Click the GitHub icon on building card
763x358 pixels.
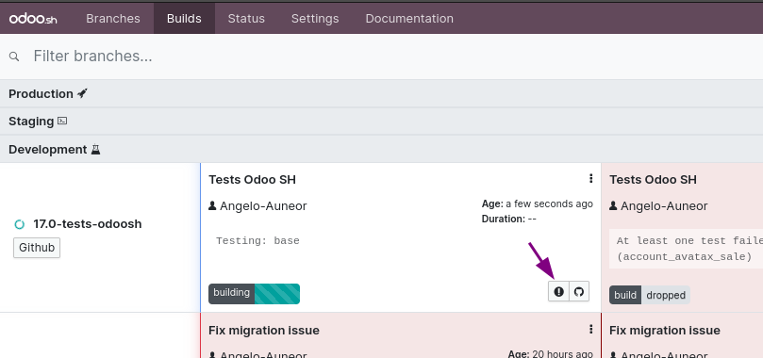coord(578,291)
